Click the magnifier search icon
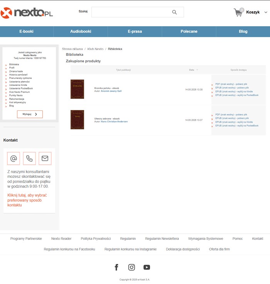The width and height of the screenshot is (270, 284). (174, 12)
